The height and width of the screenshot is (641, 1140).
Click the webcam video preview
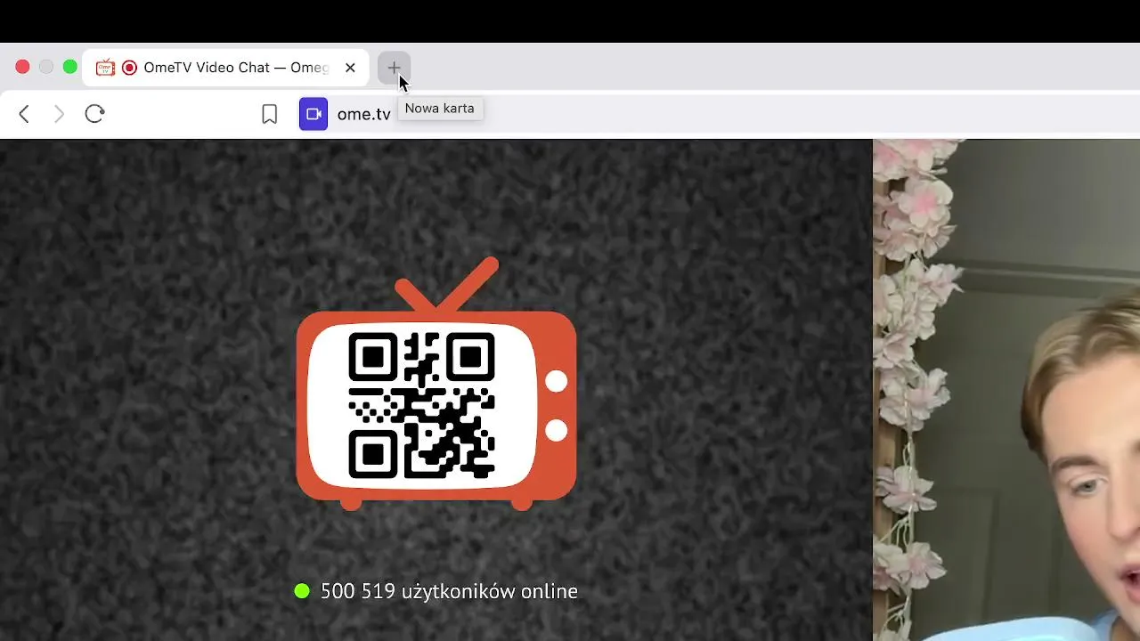[1006, 390]
